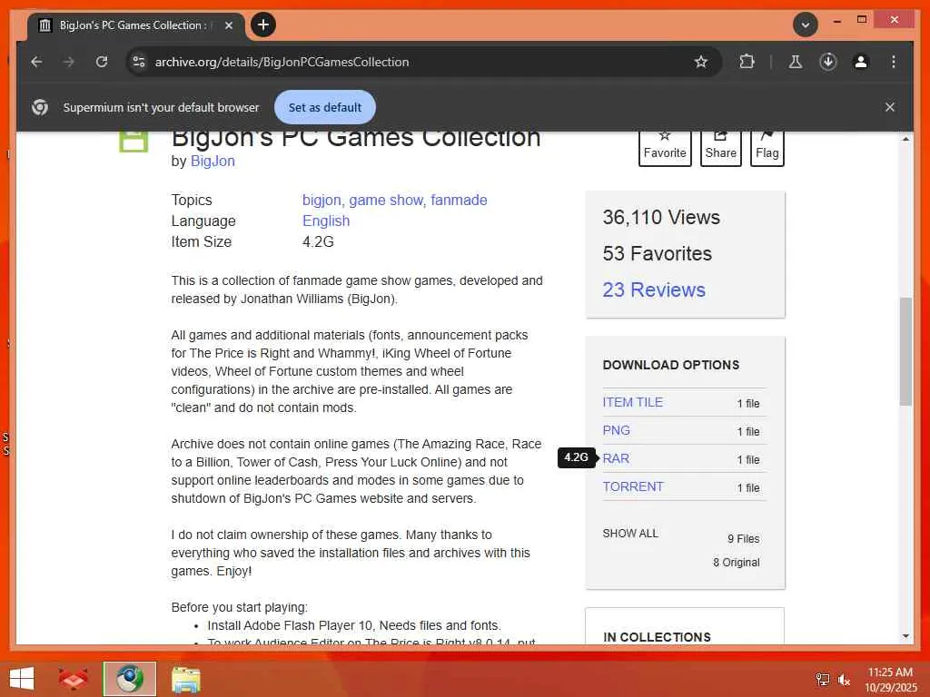Open the game show topic link
This screenshot has height=697, width=930.
pos(386,201)
